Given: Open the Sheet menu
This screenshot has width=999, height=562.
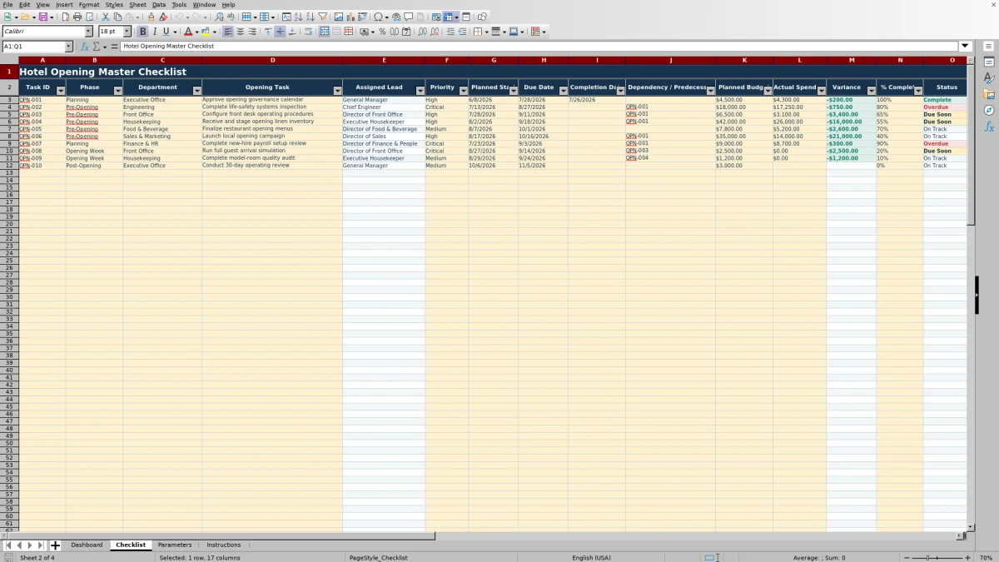Looking at the screenshot, I should [x=137, y=4].
